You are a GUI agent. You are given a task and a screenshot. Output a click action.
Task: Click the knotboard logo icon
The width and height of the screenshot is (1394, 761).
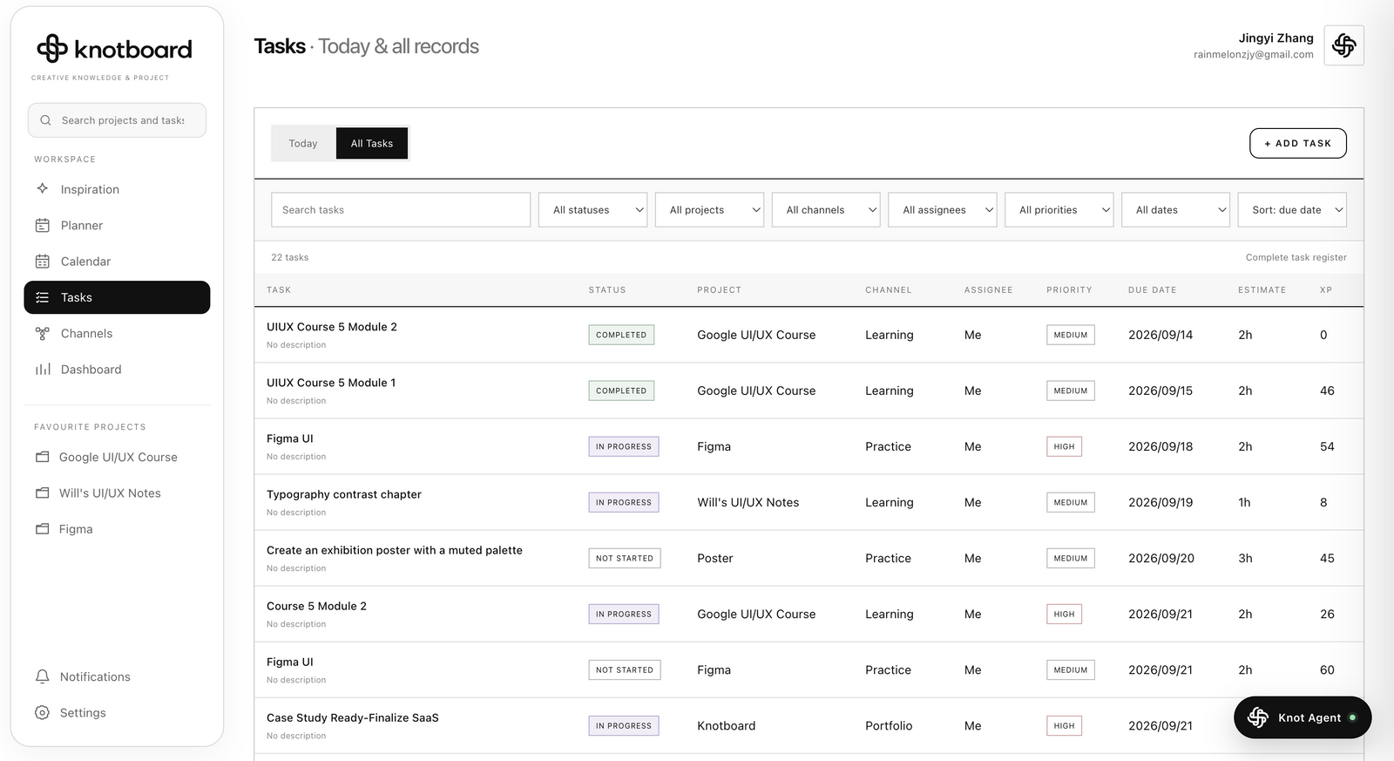(x=52, y=49)
